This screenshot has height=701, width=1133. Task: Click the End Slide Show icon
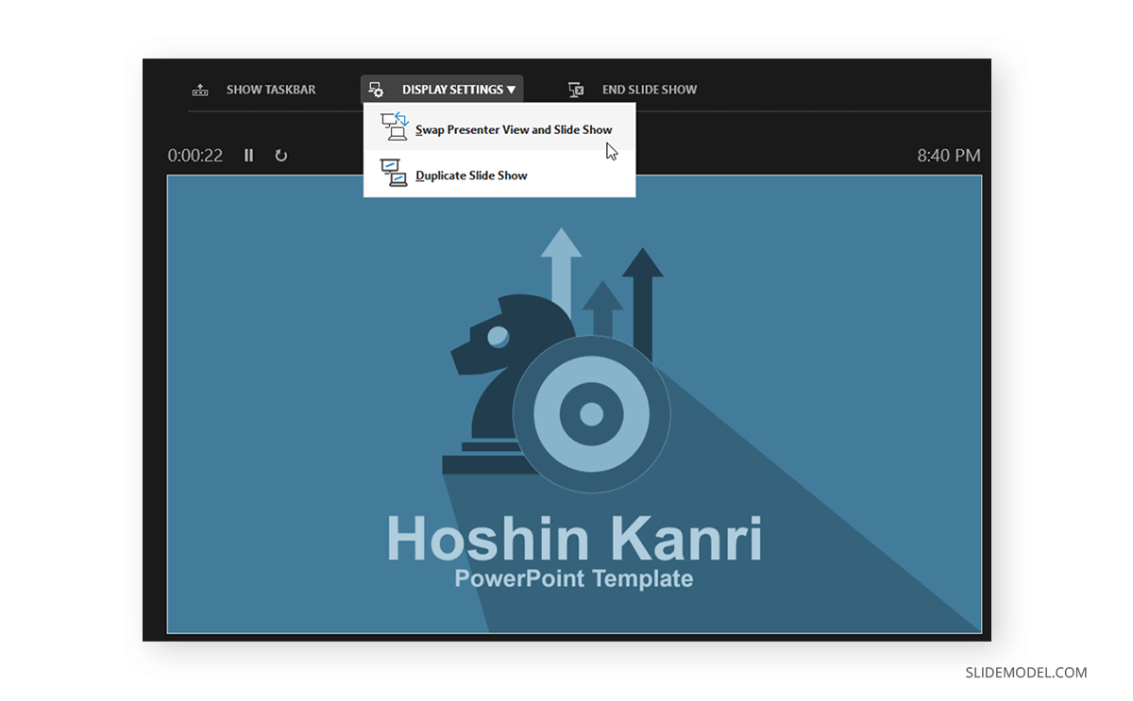click(x=576, y=90)
